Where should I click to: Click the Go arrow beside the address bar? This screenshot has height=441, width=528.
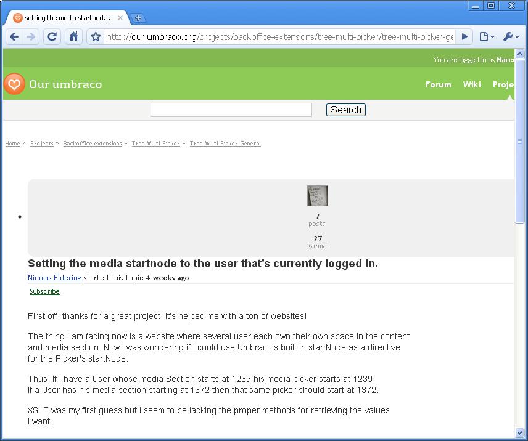point(464,36)
